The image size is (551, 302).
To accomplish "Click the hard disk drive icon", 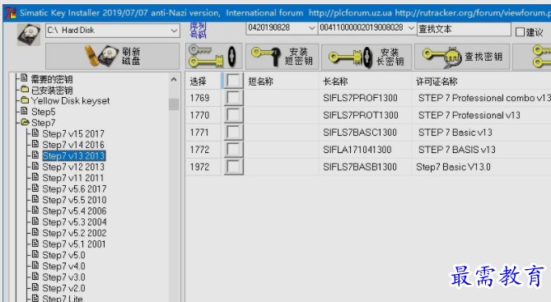I will pyautogui.click(x=29, y=34).
